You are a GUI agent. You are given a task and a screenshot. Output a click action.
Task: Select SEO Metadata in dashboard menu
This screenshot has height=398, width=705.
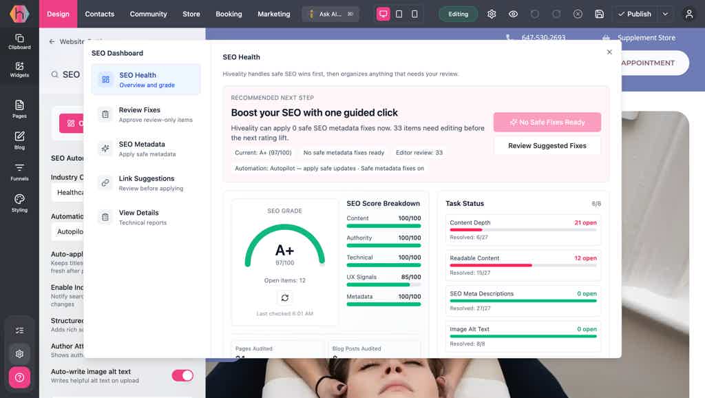pos(146,149)
